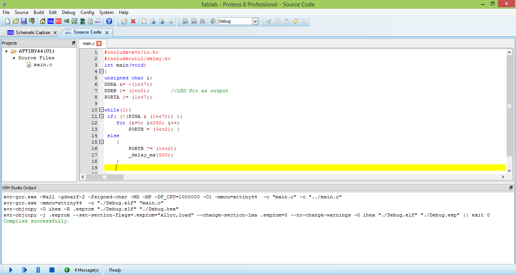Open the bill of materials dollar icon
Image resolution: width=516 pixels, height=275 pixels.
click(90, 21)
